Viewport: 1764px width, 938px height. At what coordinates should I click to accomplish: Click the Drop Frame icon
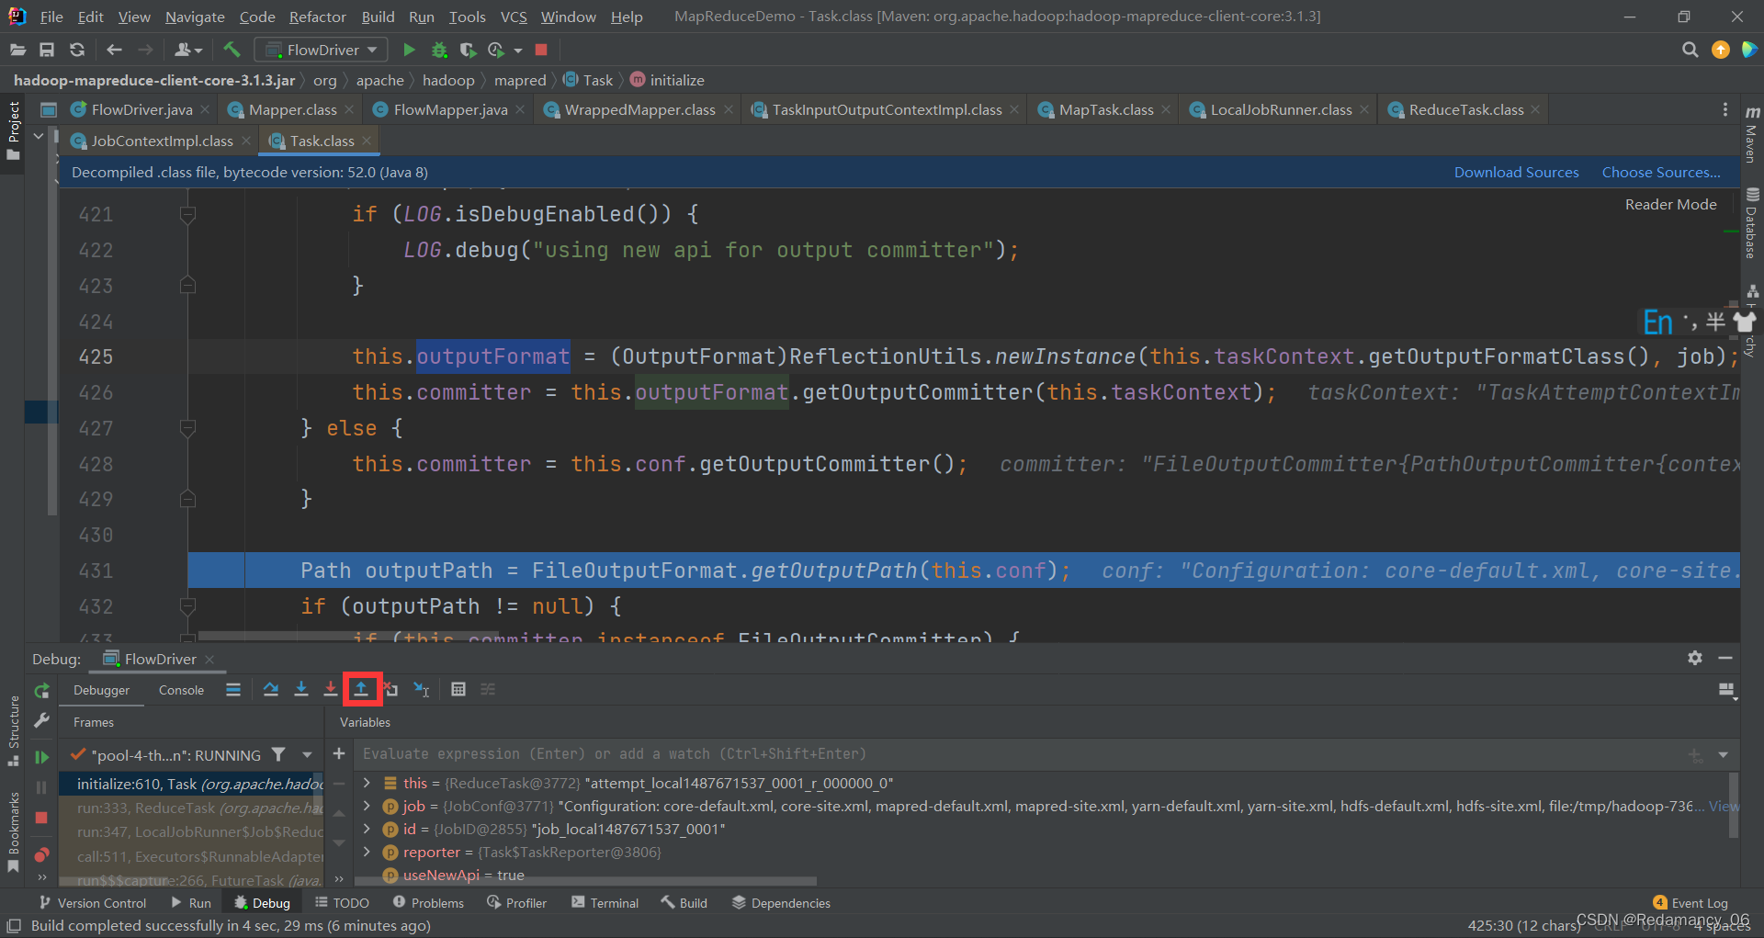point(391,689)
